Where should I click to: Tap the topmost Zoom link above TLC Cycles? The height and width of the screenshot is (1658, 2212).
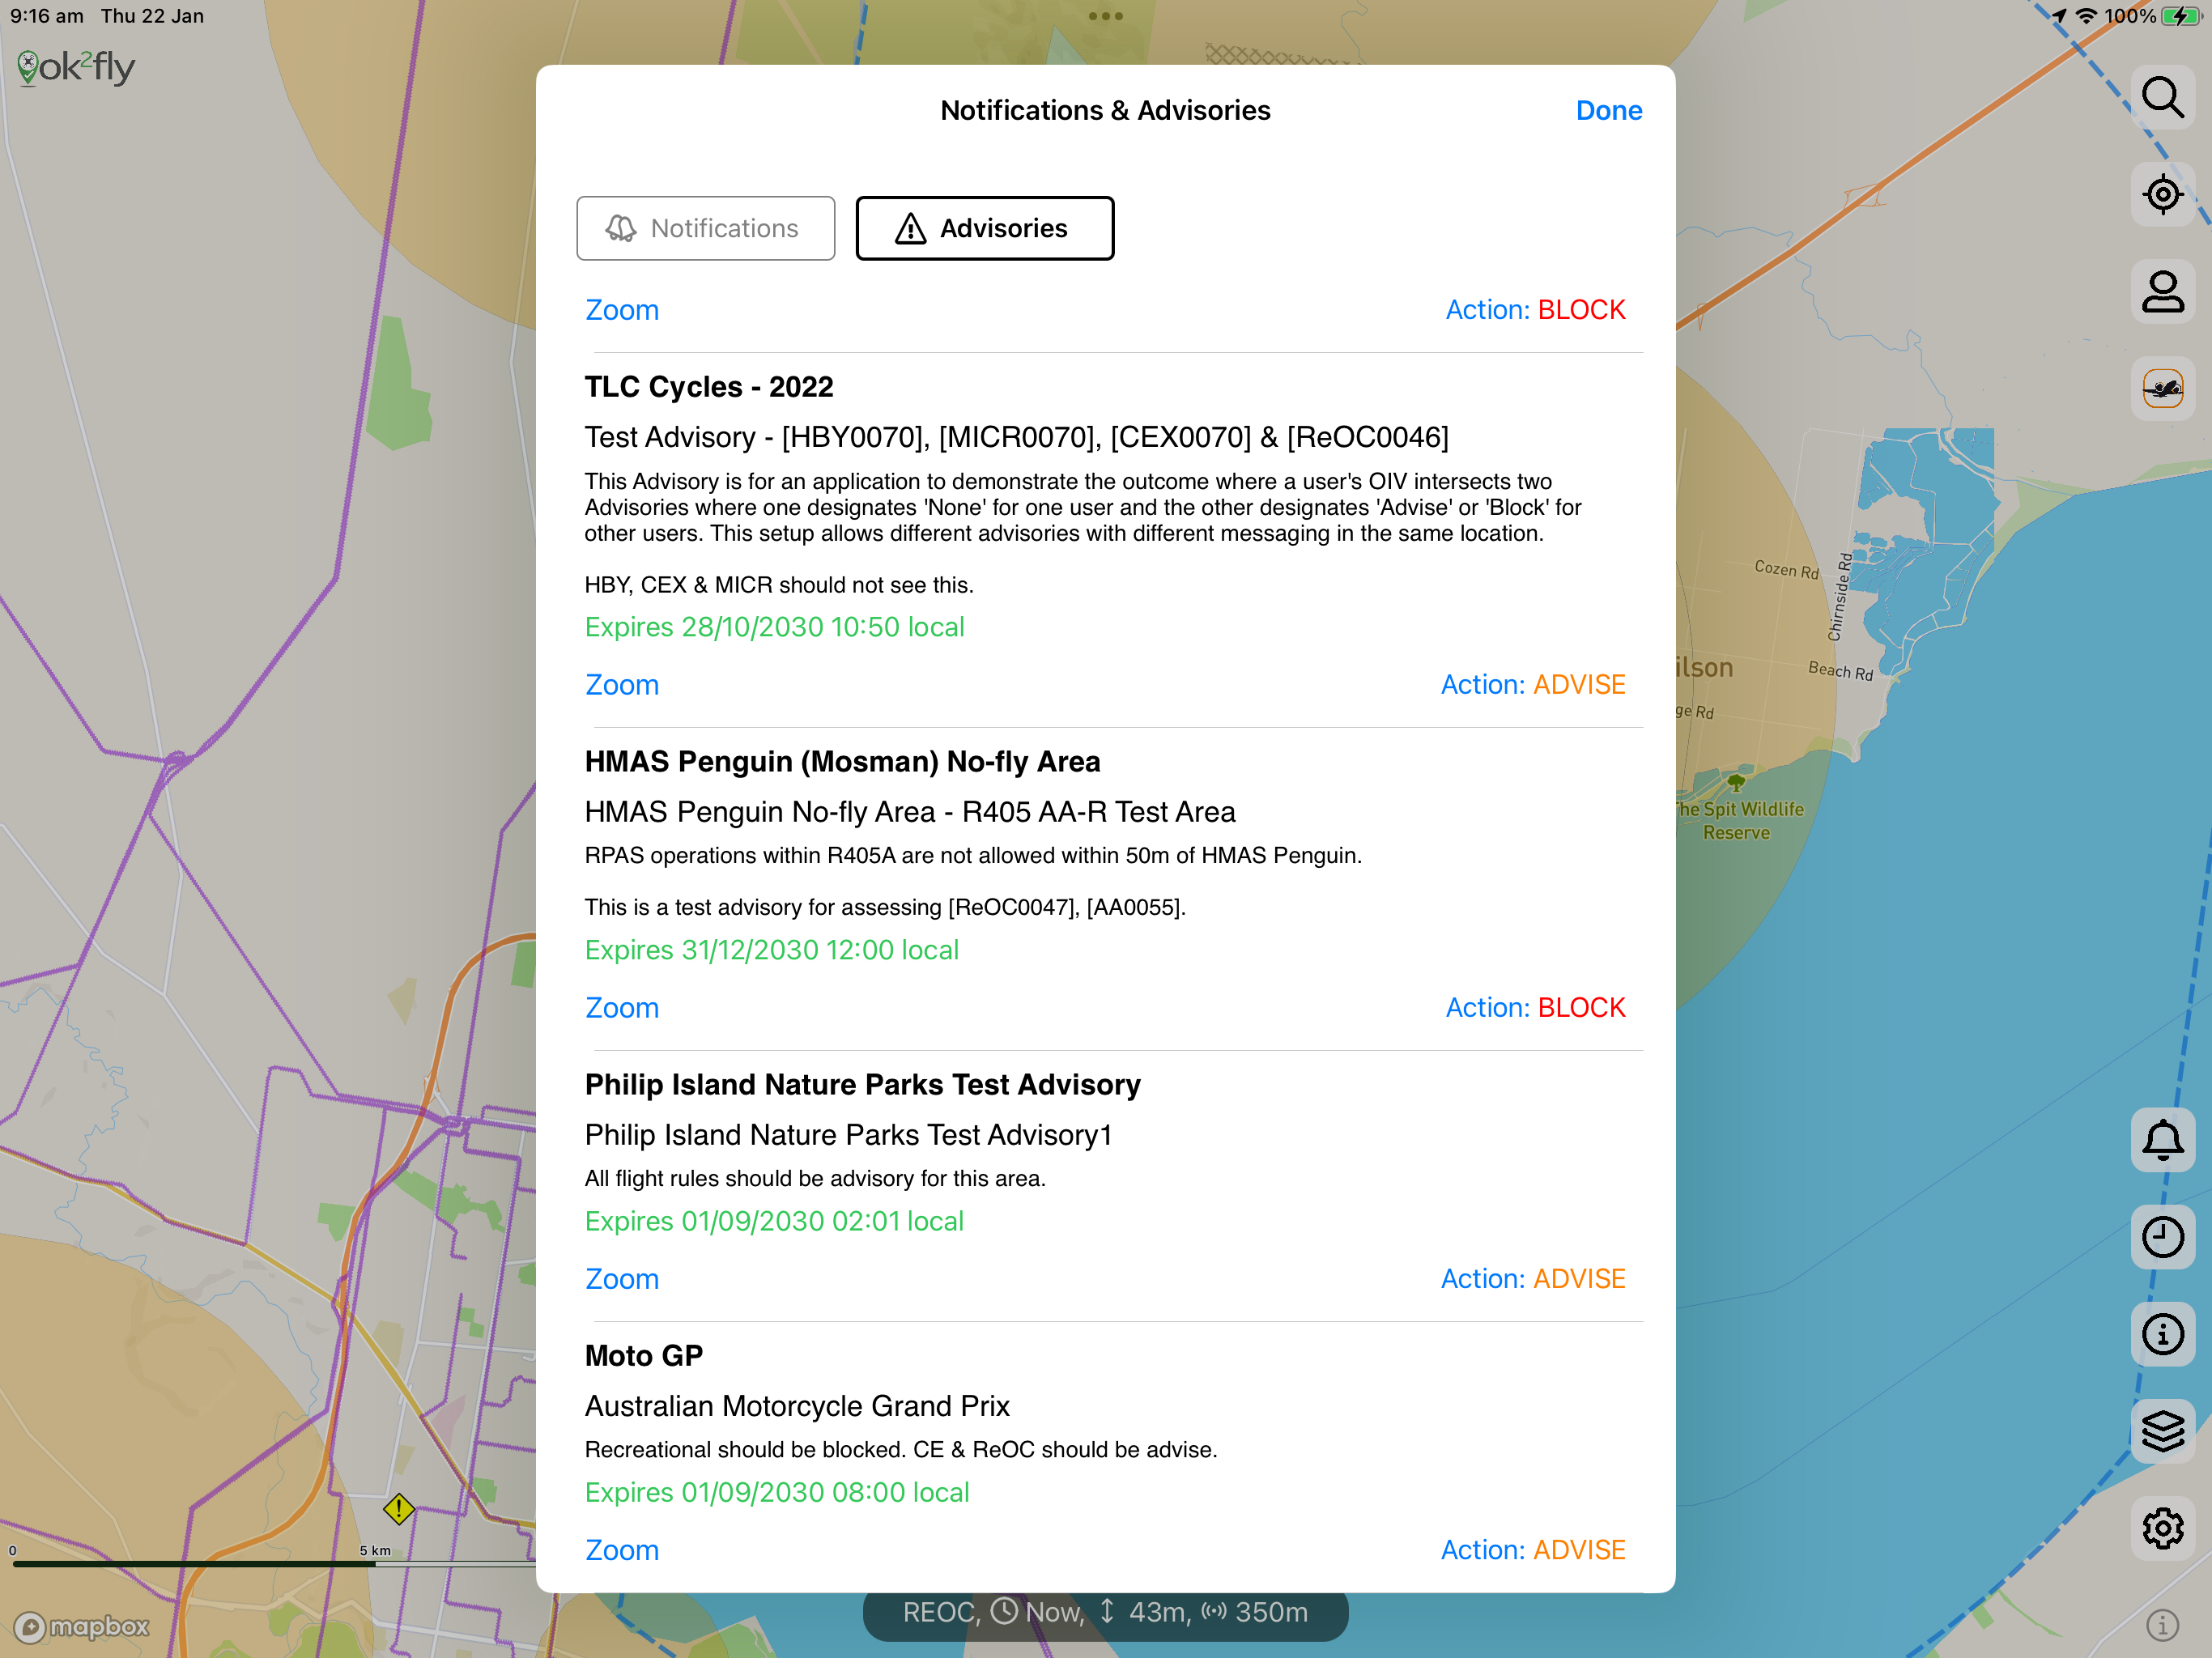click(x=622, y=310)
